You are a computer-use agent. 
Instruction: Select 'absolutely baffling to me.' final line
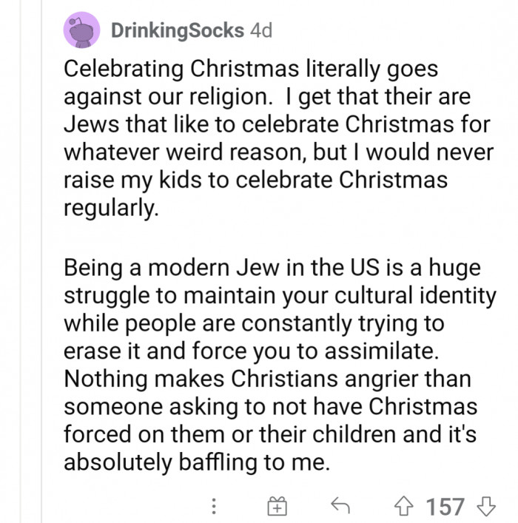(197, 462)
